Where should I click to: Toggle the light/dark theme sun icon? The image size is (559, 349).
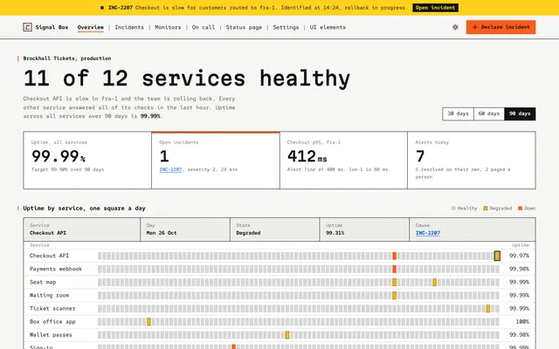[x=455, y=27]
